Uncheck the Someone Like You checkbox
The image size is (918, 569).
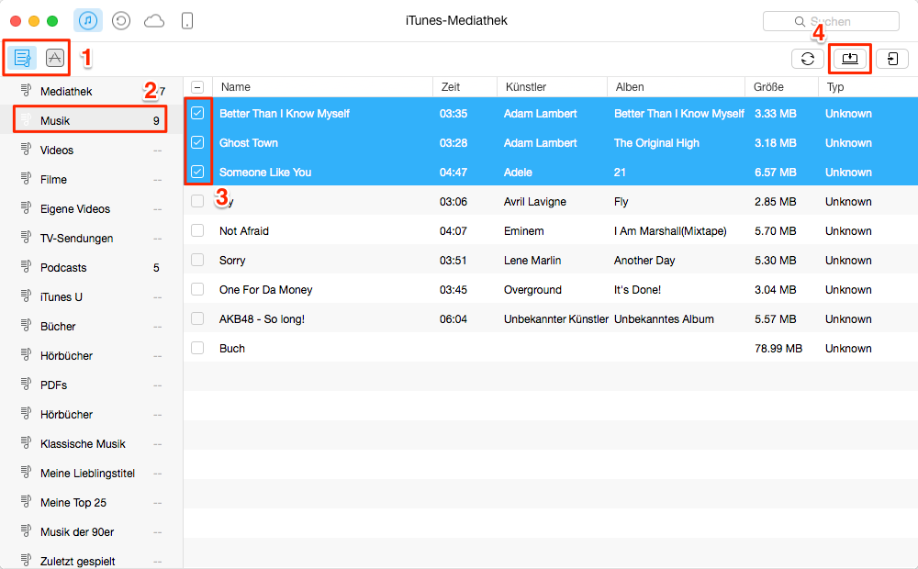pyautogui.click(x=197, y=172)
